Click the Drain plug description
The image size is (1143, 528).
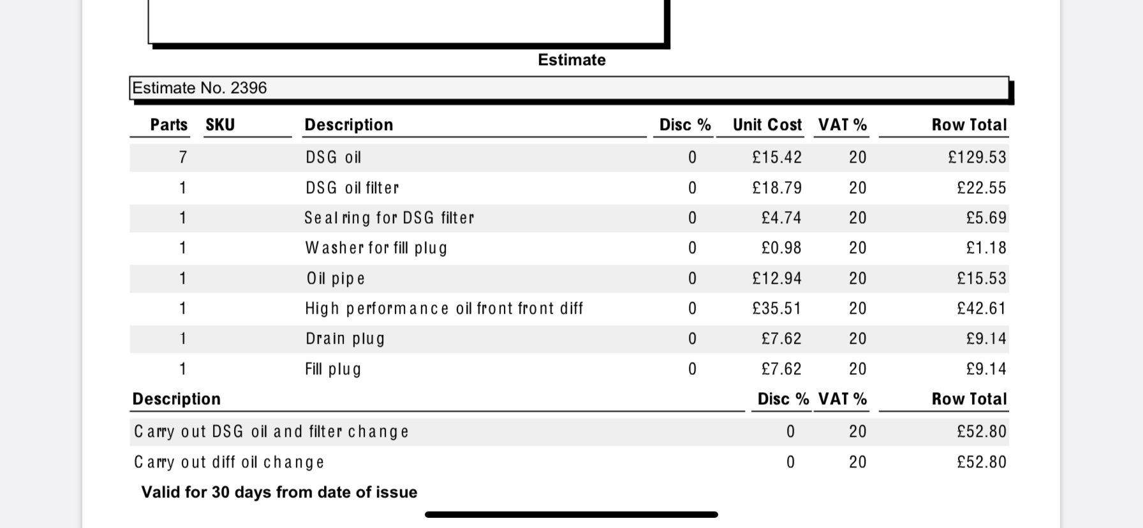345,339
